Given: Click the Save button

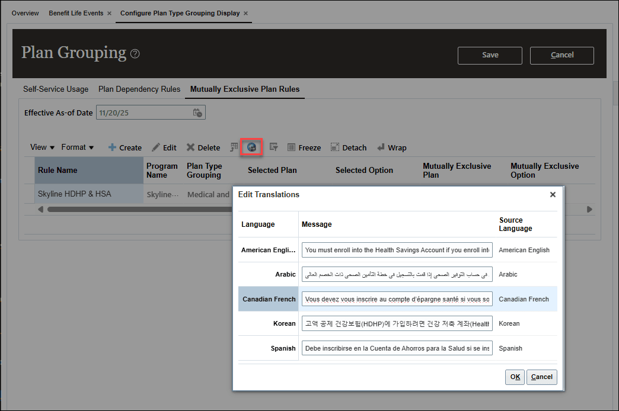Looking at the screenshot, I should 490,55.
